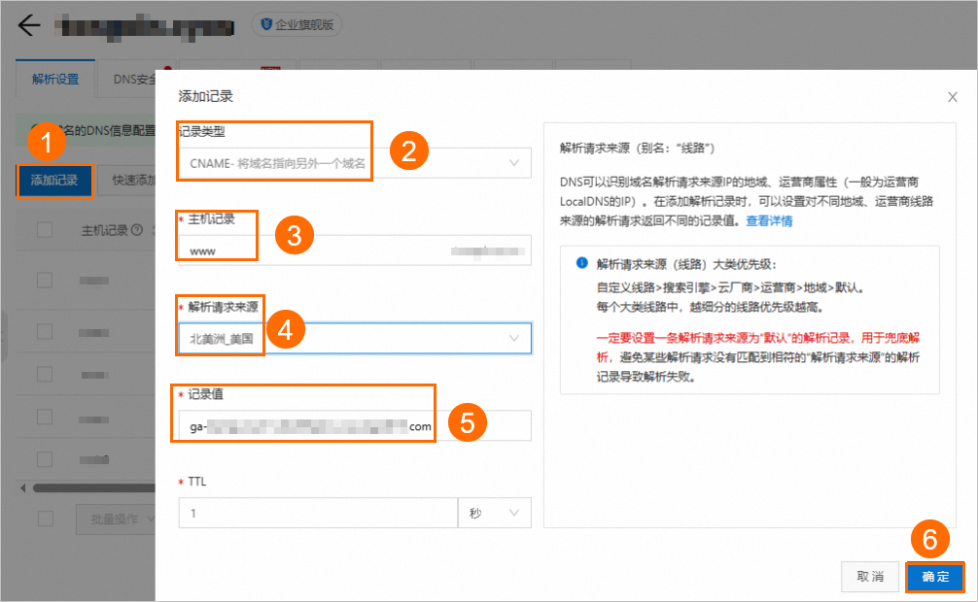Check the second record row checkbox
Image resolution: width=978 pixels, height=602 pixels.
45,331
